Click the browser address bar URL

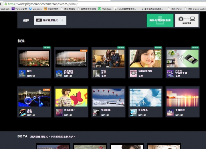tap(43, 4)
